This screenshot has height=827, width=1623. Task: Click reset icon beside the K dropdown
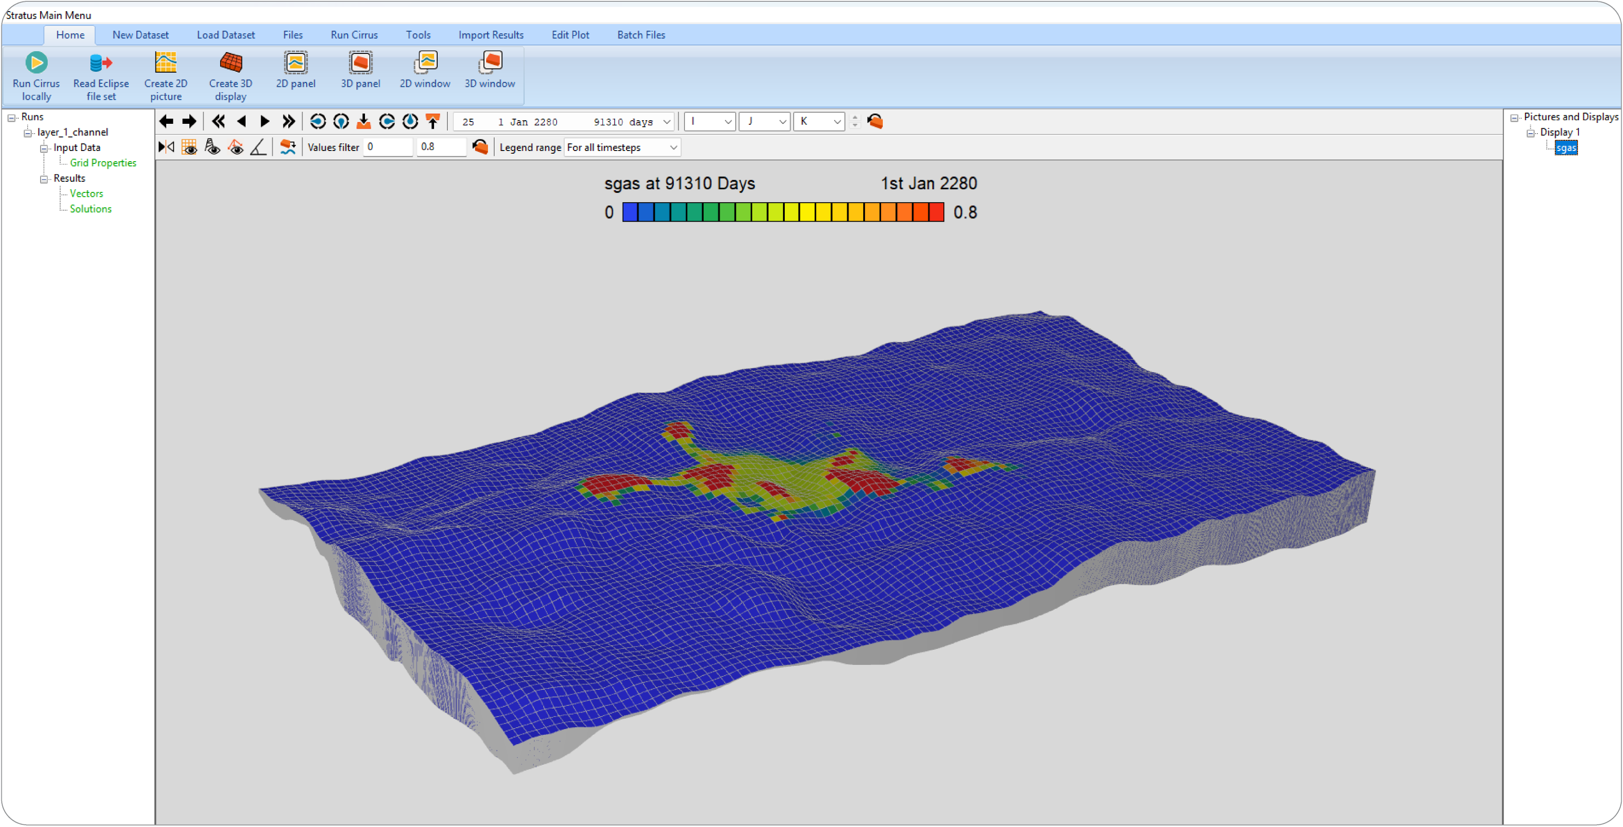click(875, 122)
